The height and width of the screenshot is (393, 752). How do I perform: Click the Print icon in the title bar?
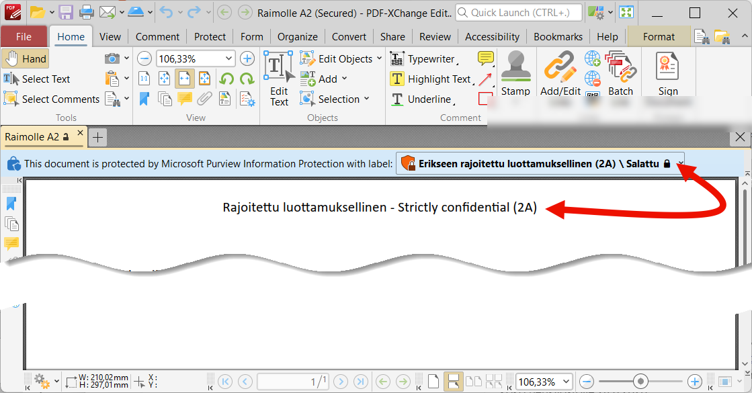(86, 12)
